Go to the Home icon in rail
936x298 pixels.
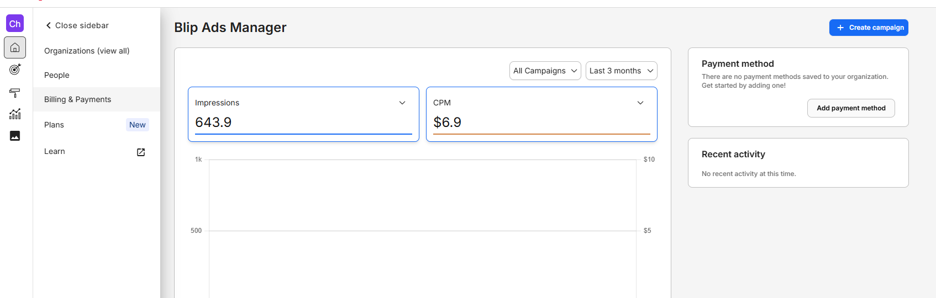click(x=15, y=47)
